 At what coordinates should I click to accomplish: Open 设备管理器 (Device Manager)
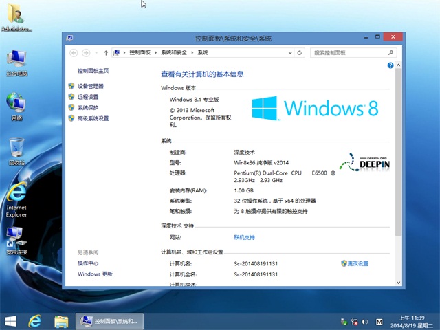pyautogui.click(x=91, y=86)
